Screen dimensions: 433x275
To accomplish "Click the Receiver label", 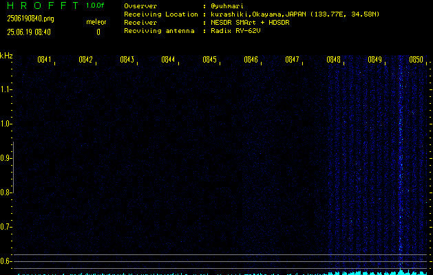I will coord(140,23).
